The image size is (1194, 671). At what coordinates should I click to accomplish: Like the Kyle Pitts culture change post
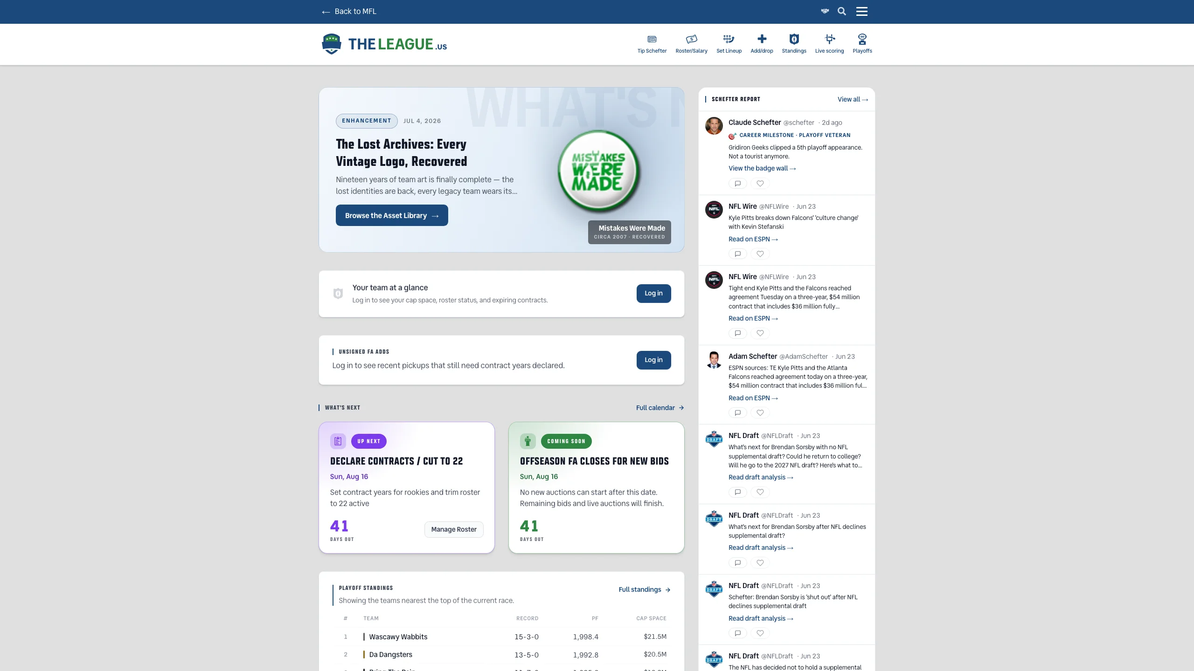tap(760, 254)
